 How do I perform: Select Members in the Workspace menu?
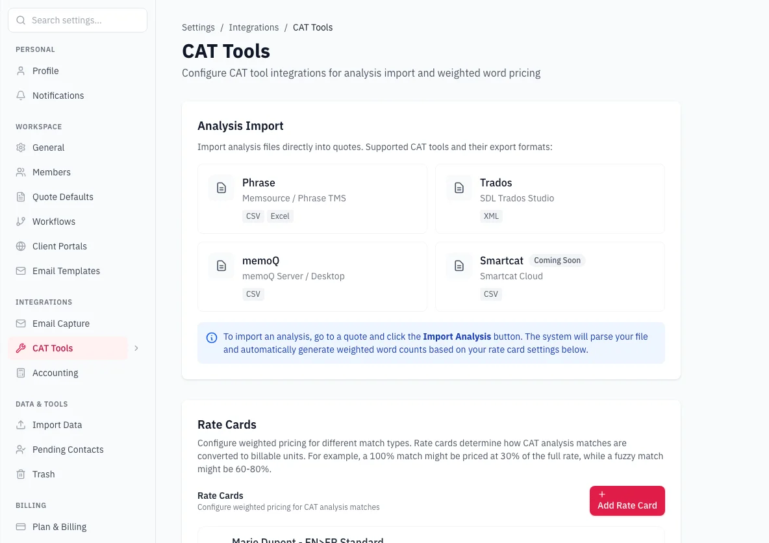(51, 172)
